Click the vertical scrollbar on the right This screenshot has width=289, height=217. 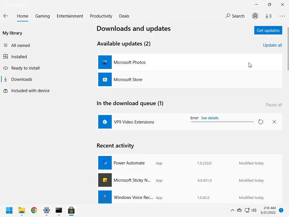(x=288, y=49)
